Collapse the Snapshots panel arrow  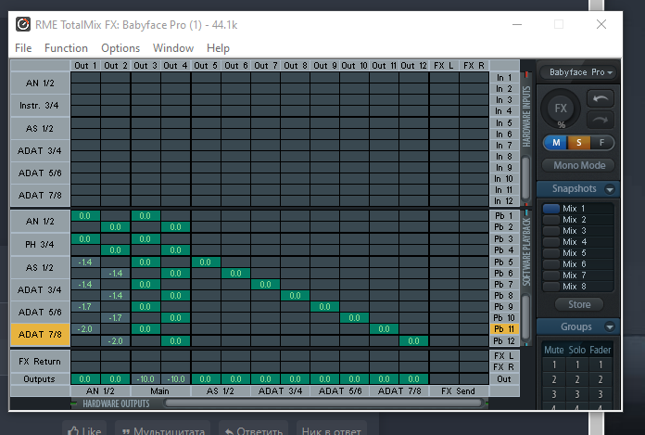610,189
